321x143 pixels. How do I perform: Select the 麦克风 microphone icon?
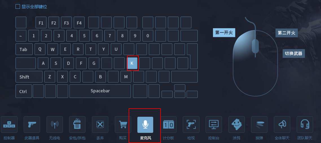[145, 125]
